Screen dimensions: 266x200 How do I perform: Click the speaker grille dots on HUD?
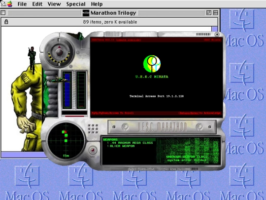pos(93,129)
